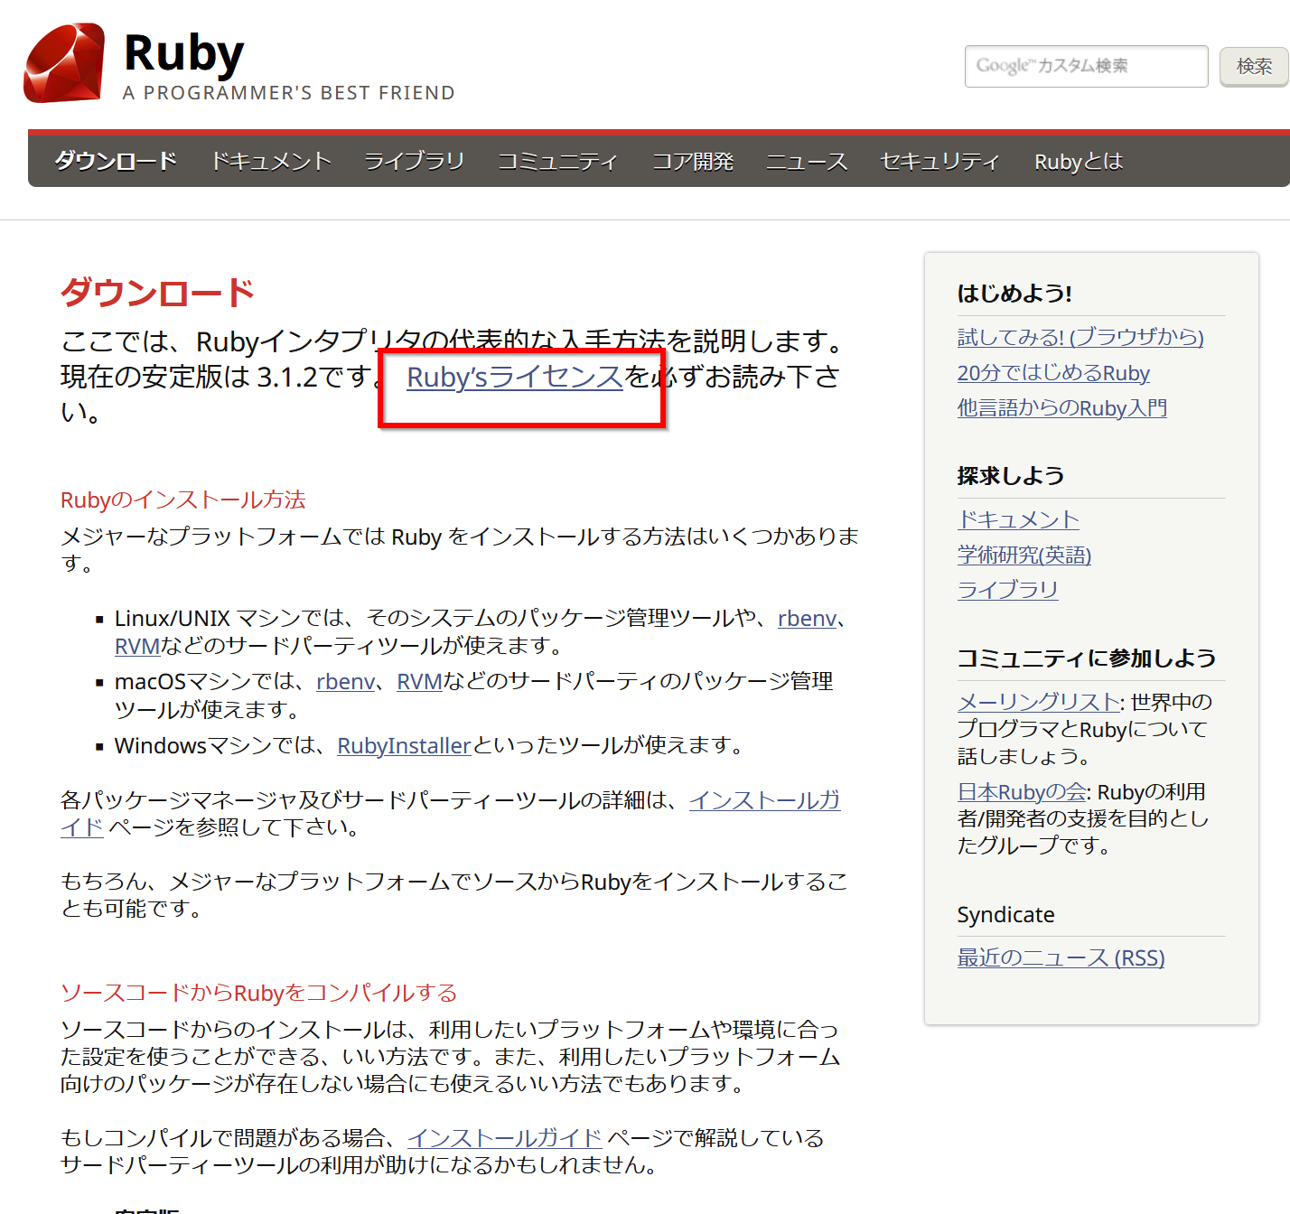Screen dimensions: 1290x1214
Task: Open 他言語からのRuby入門 sidebar link
Action: pyautogui.click(x=1062, y=408)
